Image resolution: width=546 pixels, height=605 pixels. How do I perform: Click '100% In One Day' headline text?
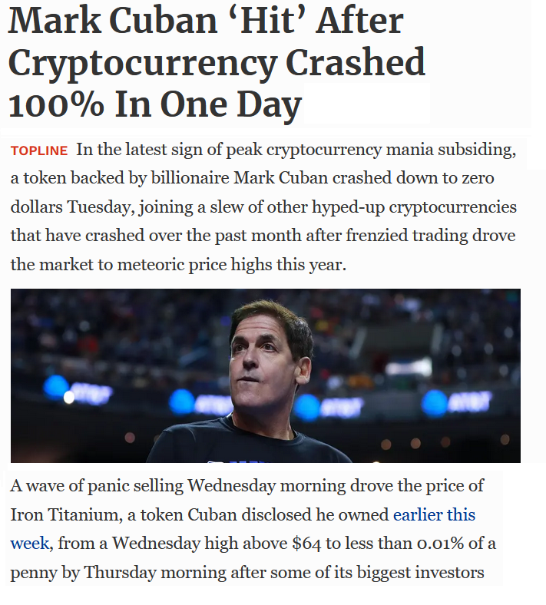point(154,104)
